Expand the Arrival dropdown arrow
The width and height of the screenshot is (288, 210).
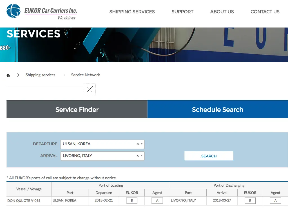(x=142, y=156)
